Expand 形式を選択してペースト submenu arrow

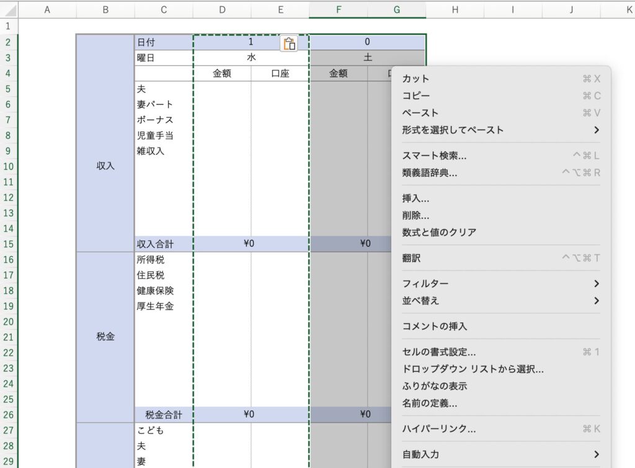click(x=596, y=130)
